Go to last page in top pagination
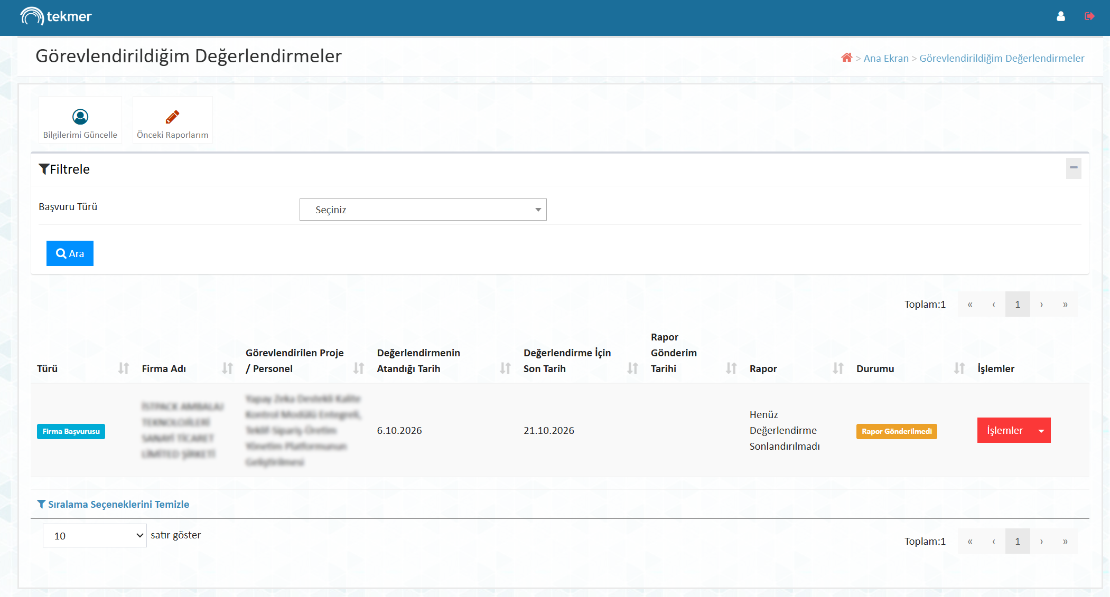1110x597 pixels. (x=1065, y=304)
